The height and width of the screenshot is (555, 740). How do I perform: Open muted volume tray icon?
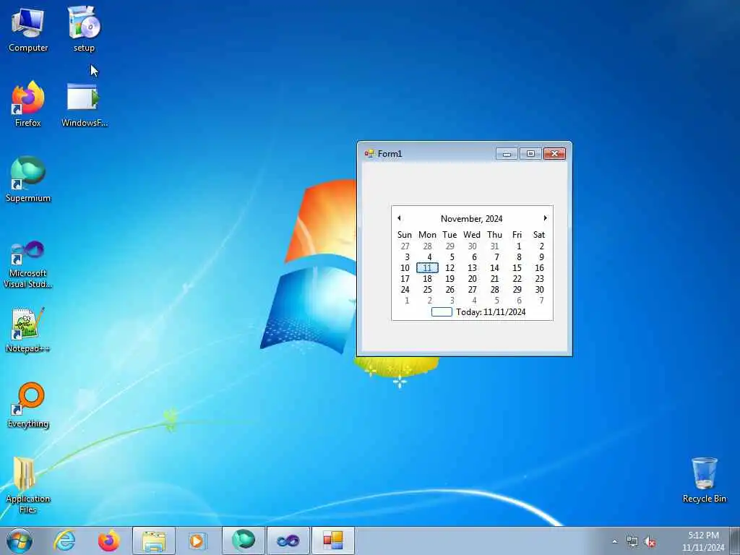coord(650,542)
